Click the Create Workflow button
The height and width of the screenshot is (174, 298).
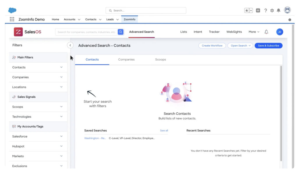tap(212, 45)
